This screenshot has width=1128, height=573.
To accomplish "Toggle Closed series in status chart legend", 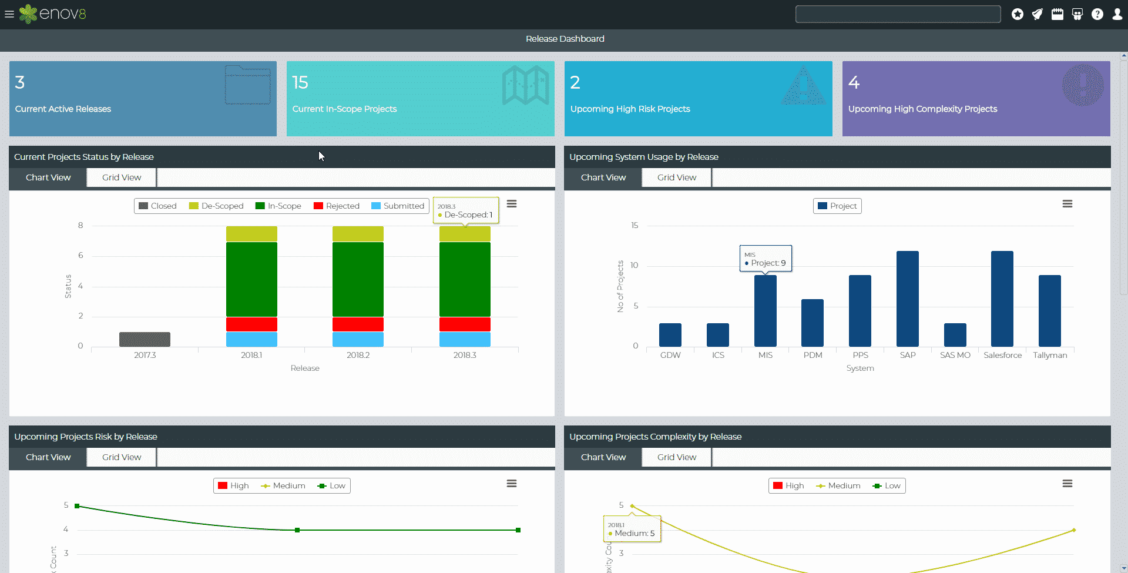I will [x=157, y=206].
